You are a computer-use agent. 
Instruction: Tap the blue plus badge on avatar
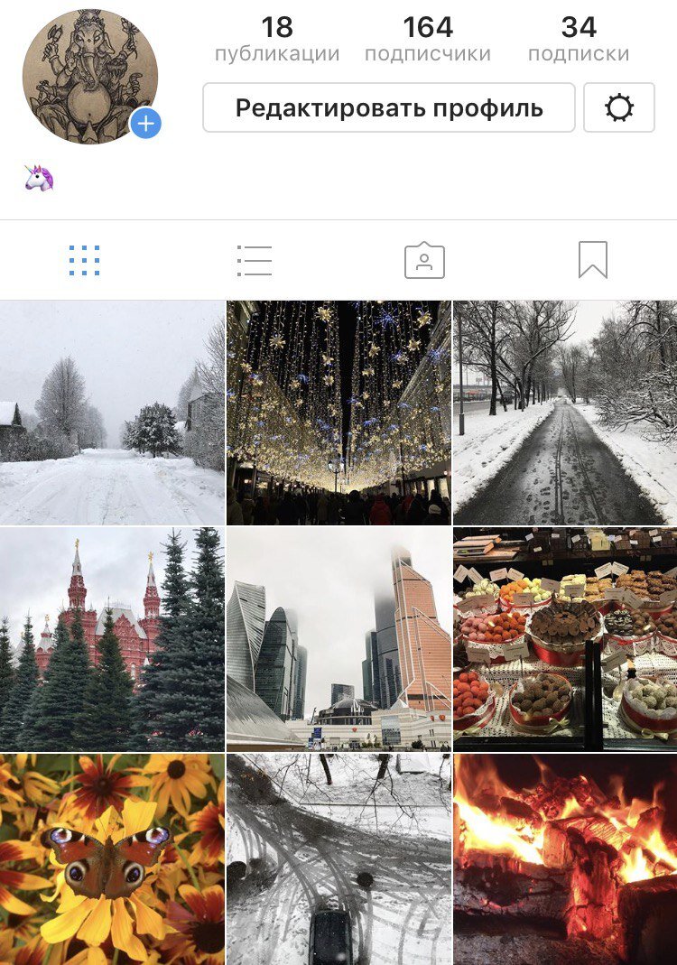tap(146, 124)
